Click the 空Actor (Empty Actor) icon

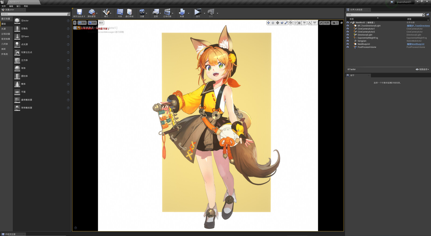(x=17, y=21)
